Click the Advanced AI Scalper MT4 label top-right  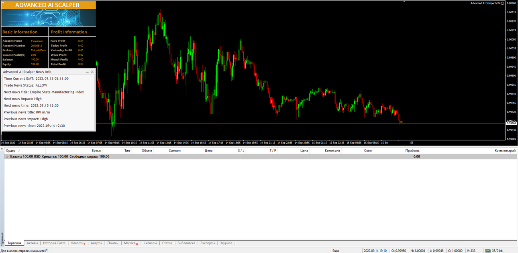tap(485, 3)
